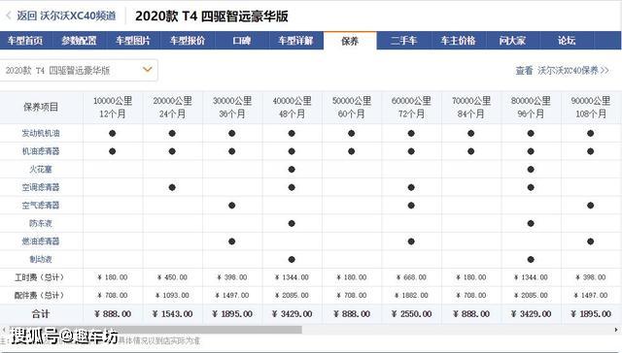Image resolution: width=622 pixels, height=353 pixels.
Task: Open the 查看 沃尔沃XC40保养 link
Action: 562,71
